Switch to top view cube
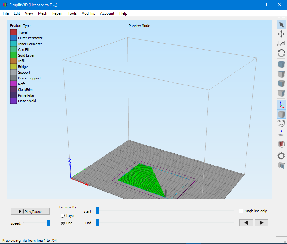 point(281,74)
